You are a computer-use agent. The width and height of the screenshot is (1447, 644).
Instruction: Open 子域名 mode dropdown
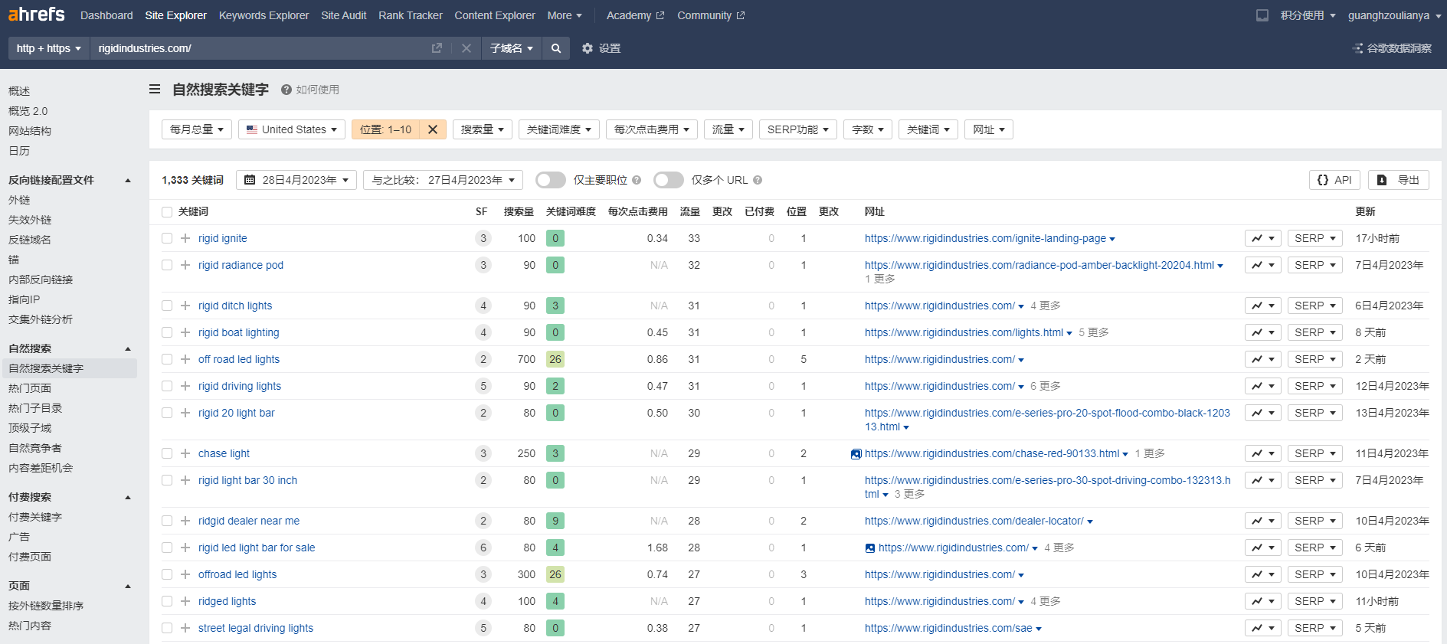tap(512, 48)
